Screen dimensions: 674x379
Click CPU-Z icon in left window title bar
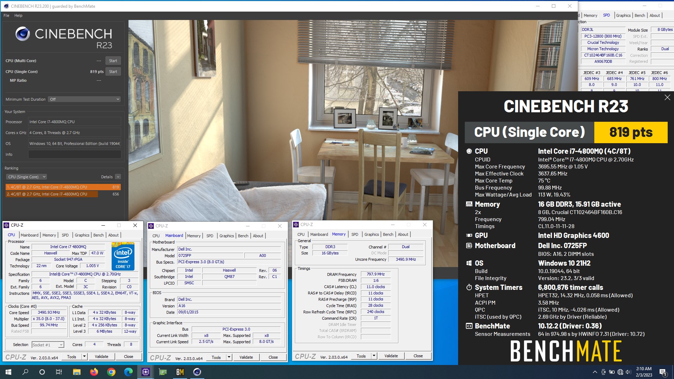point(6,225)
